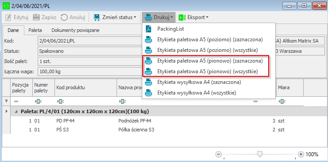The height and width of the screenshot is (162, 328).
Task: Click printer icon for A4 wysyłkowa zaznaczona label
Action: tap(148, 82)
